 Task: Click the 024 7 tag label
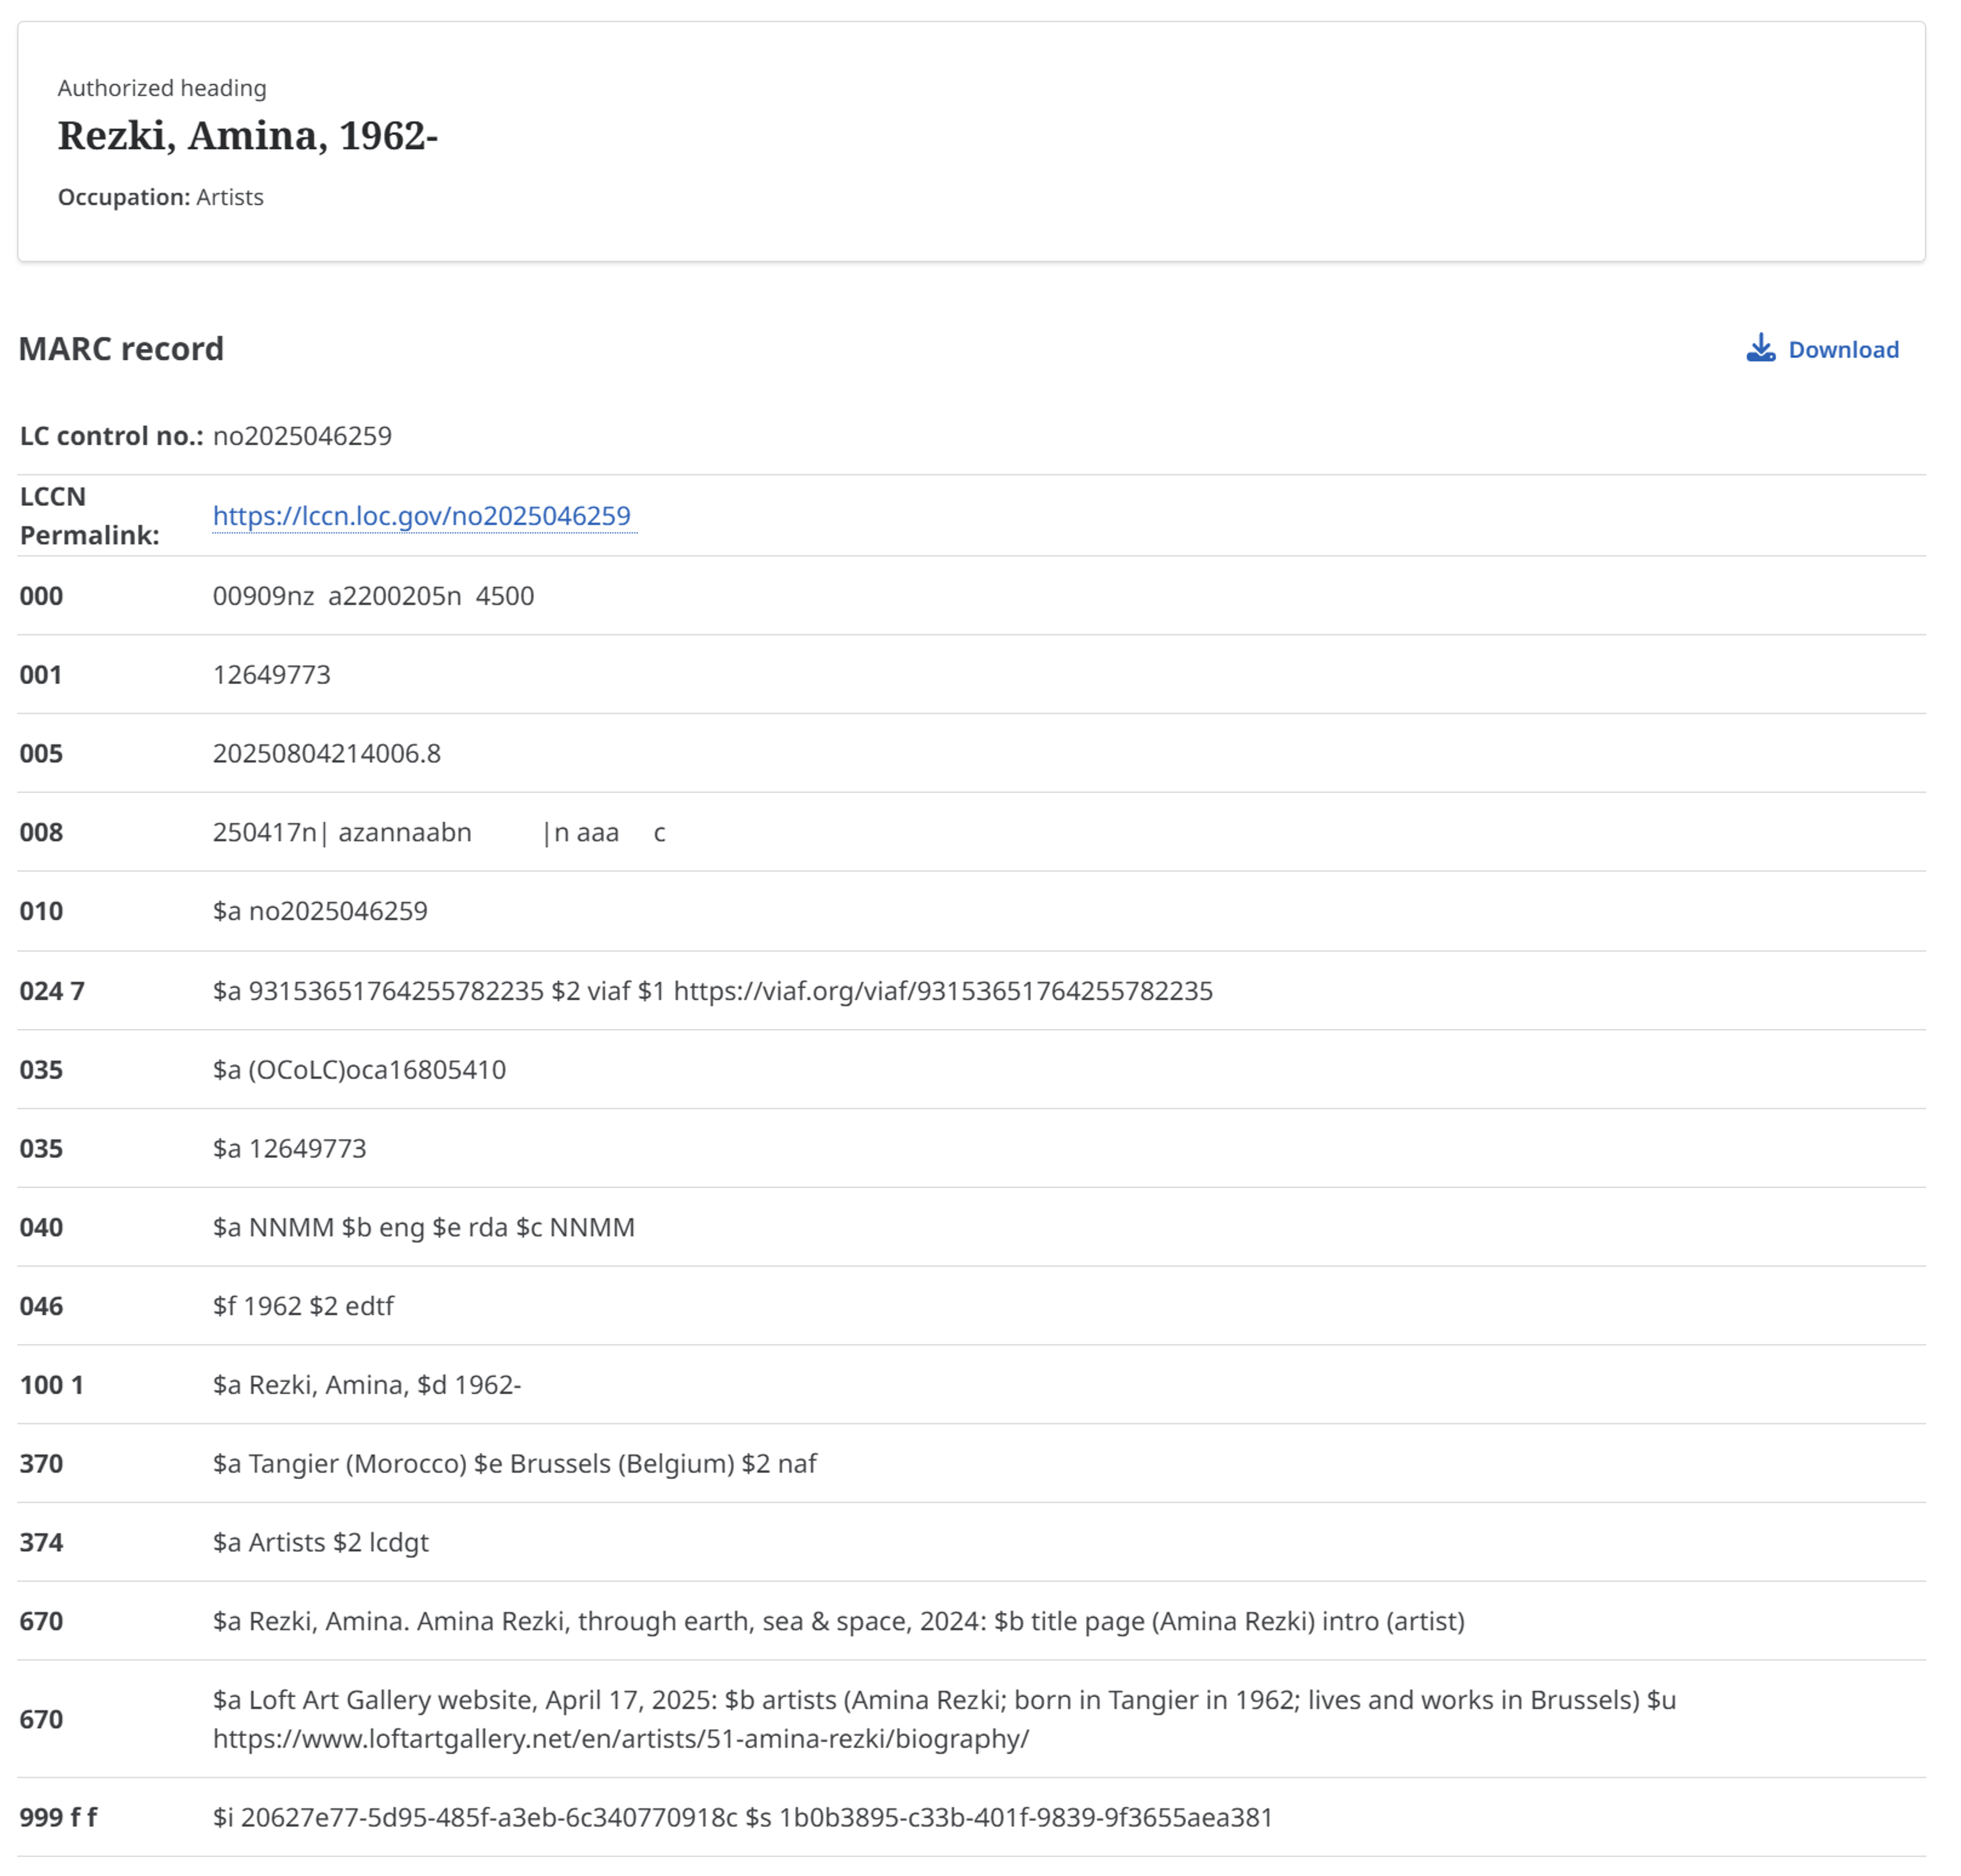[x=52, y=991]
